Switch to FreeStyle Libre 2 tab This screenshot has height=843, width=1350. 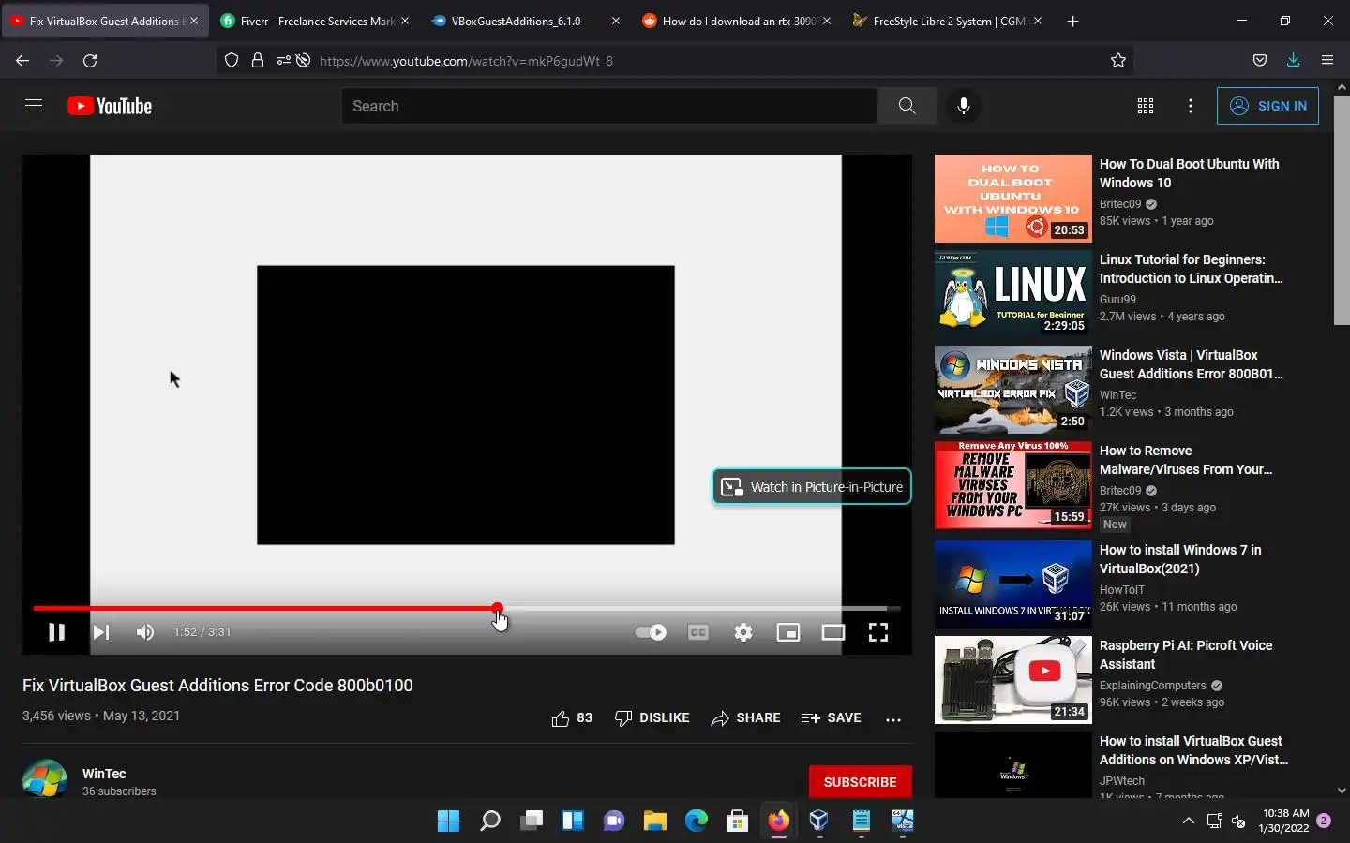(947, 21)
